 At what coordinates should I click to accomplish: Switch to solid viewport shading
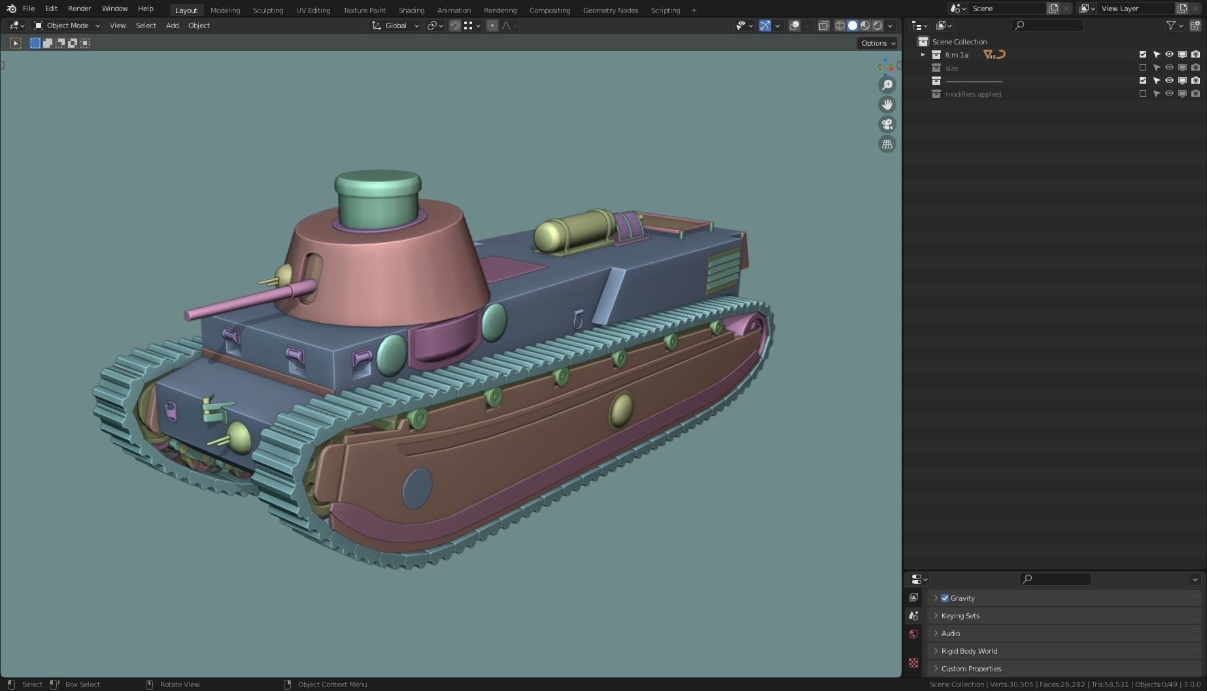[853, 25]
